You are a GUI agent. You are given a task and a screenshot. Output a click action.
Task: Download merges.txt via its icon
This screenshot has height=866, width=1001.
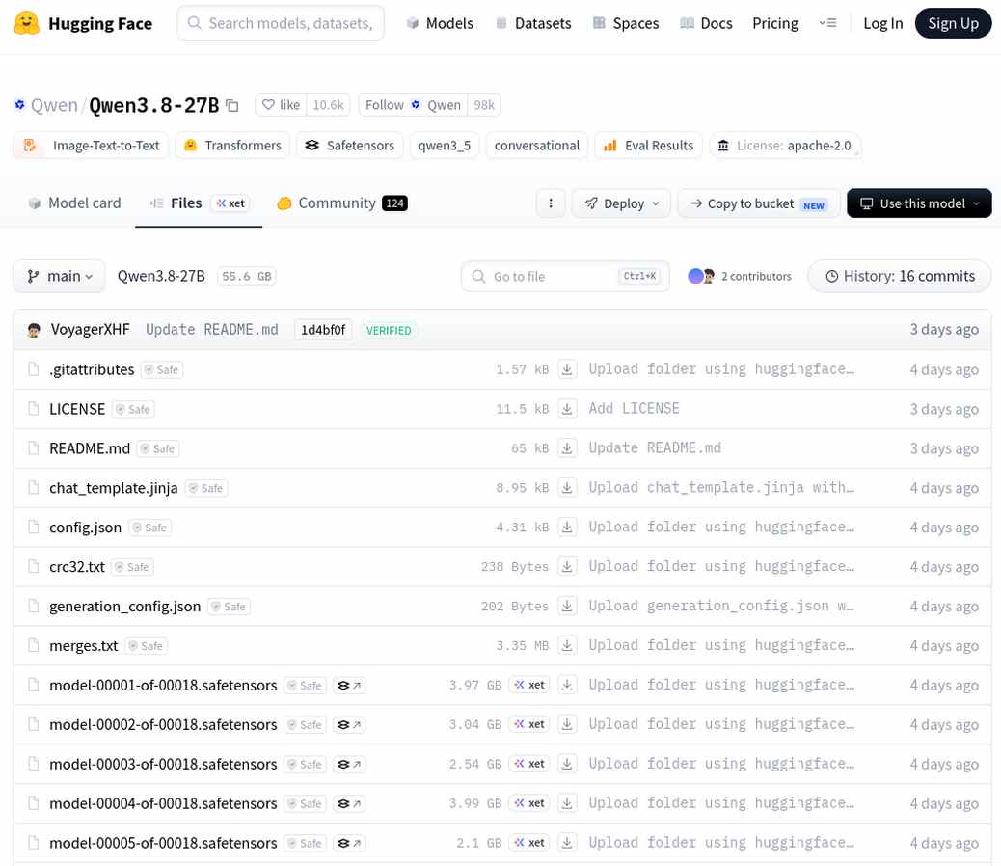[567, 645]
